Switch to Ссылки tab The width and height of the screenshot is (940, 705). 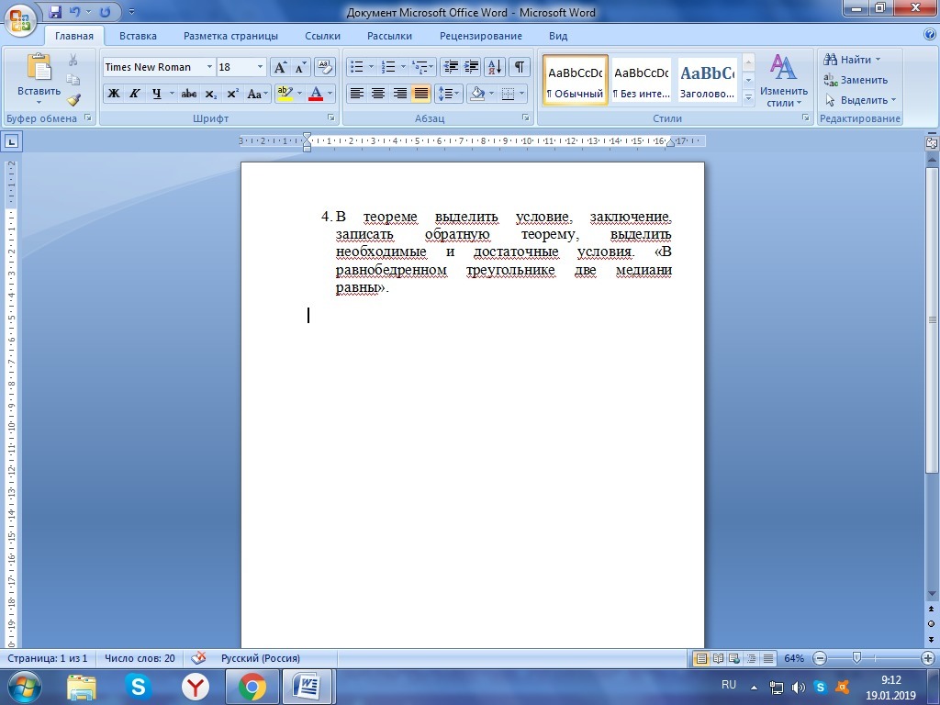click(x=322, y=36)
